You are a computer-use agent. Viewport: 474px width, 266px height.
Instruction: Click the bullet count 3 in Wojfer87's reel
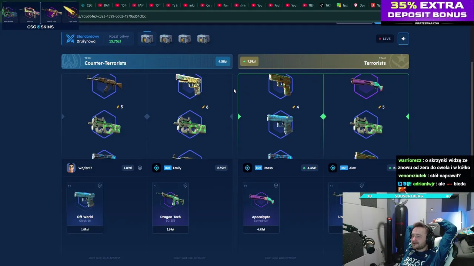120,107
